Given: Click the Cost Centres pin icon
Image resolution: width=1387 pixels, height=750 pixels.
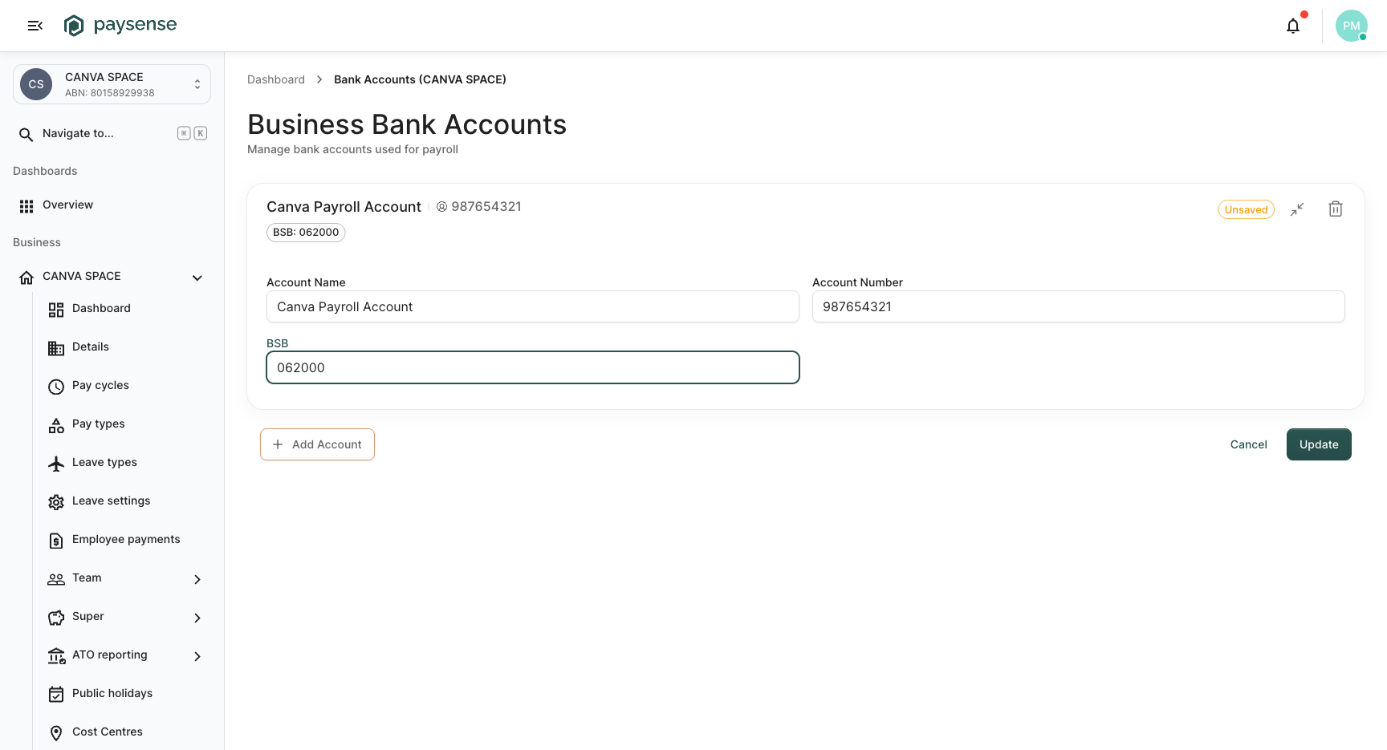Looking at the screenshot, I should click(x=56, y=733).
